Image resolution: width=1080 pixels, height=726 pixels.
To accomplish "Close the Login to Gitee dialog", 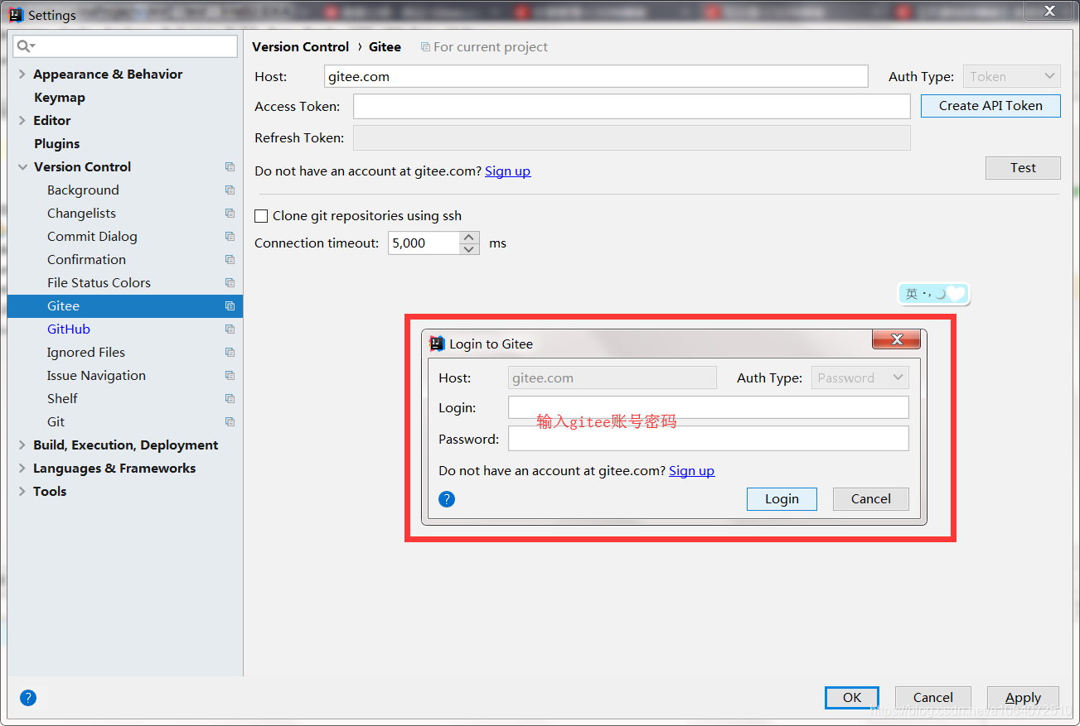I will tap(896, 339).
